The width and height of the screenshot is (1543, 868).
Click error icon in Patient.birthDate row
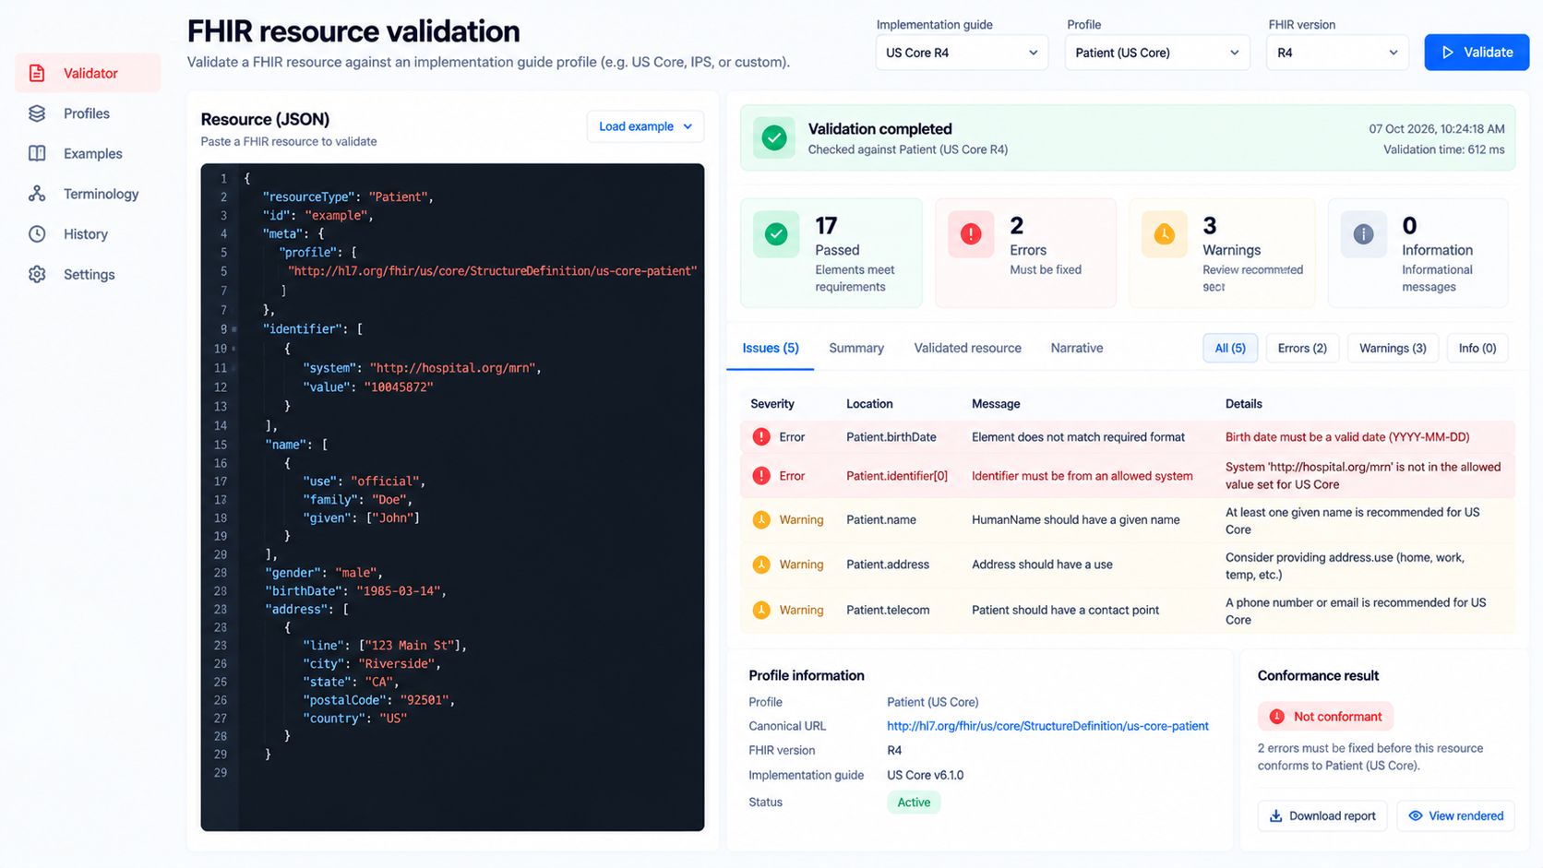pyautogui.click(x=761, y=437)
